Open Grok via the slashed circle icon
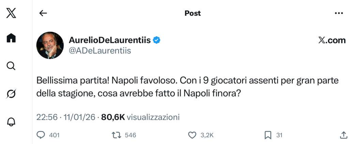The image size is (349, 144). [11, 94]
